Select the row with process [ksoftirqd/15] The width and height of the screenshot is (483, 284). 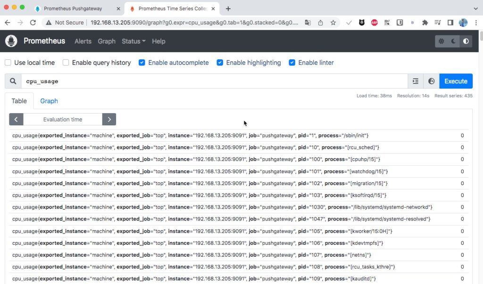point(238,195)
